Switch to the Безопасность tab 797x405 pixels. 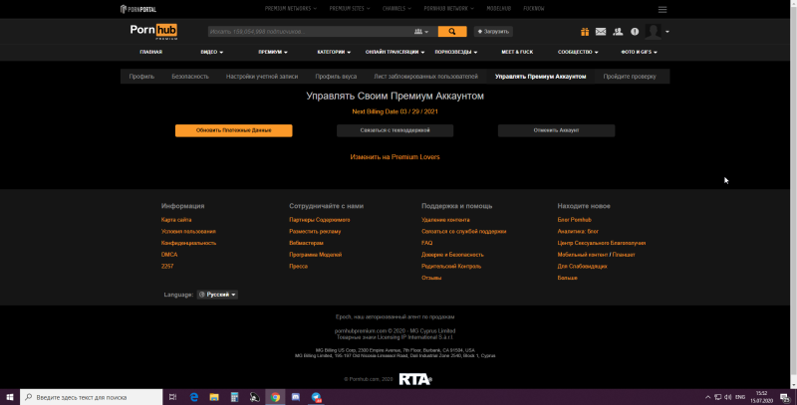190,76
